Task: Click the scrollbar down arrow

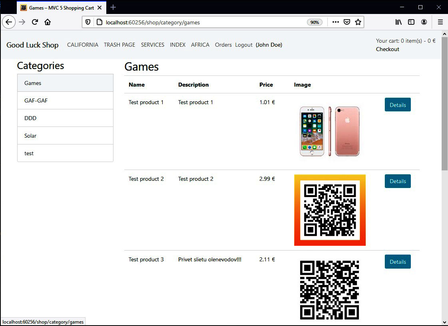Action: 444,322
